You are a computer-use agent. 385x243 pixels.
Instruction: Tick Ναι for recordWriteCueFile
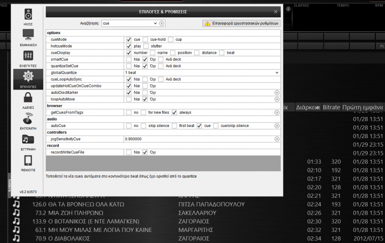click(128, 152)
